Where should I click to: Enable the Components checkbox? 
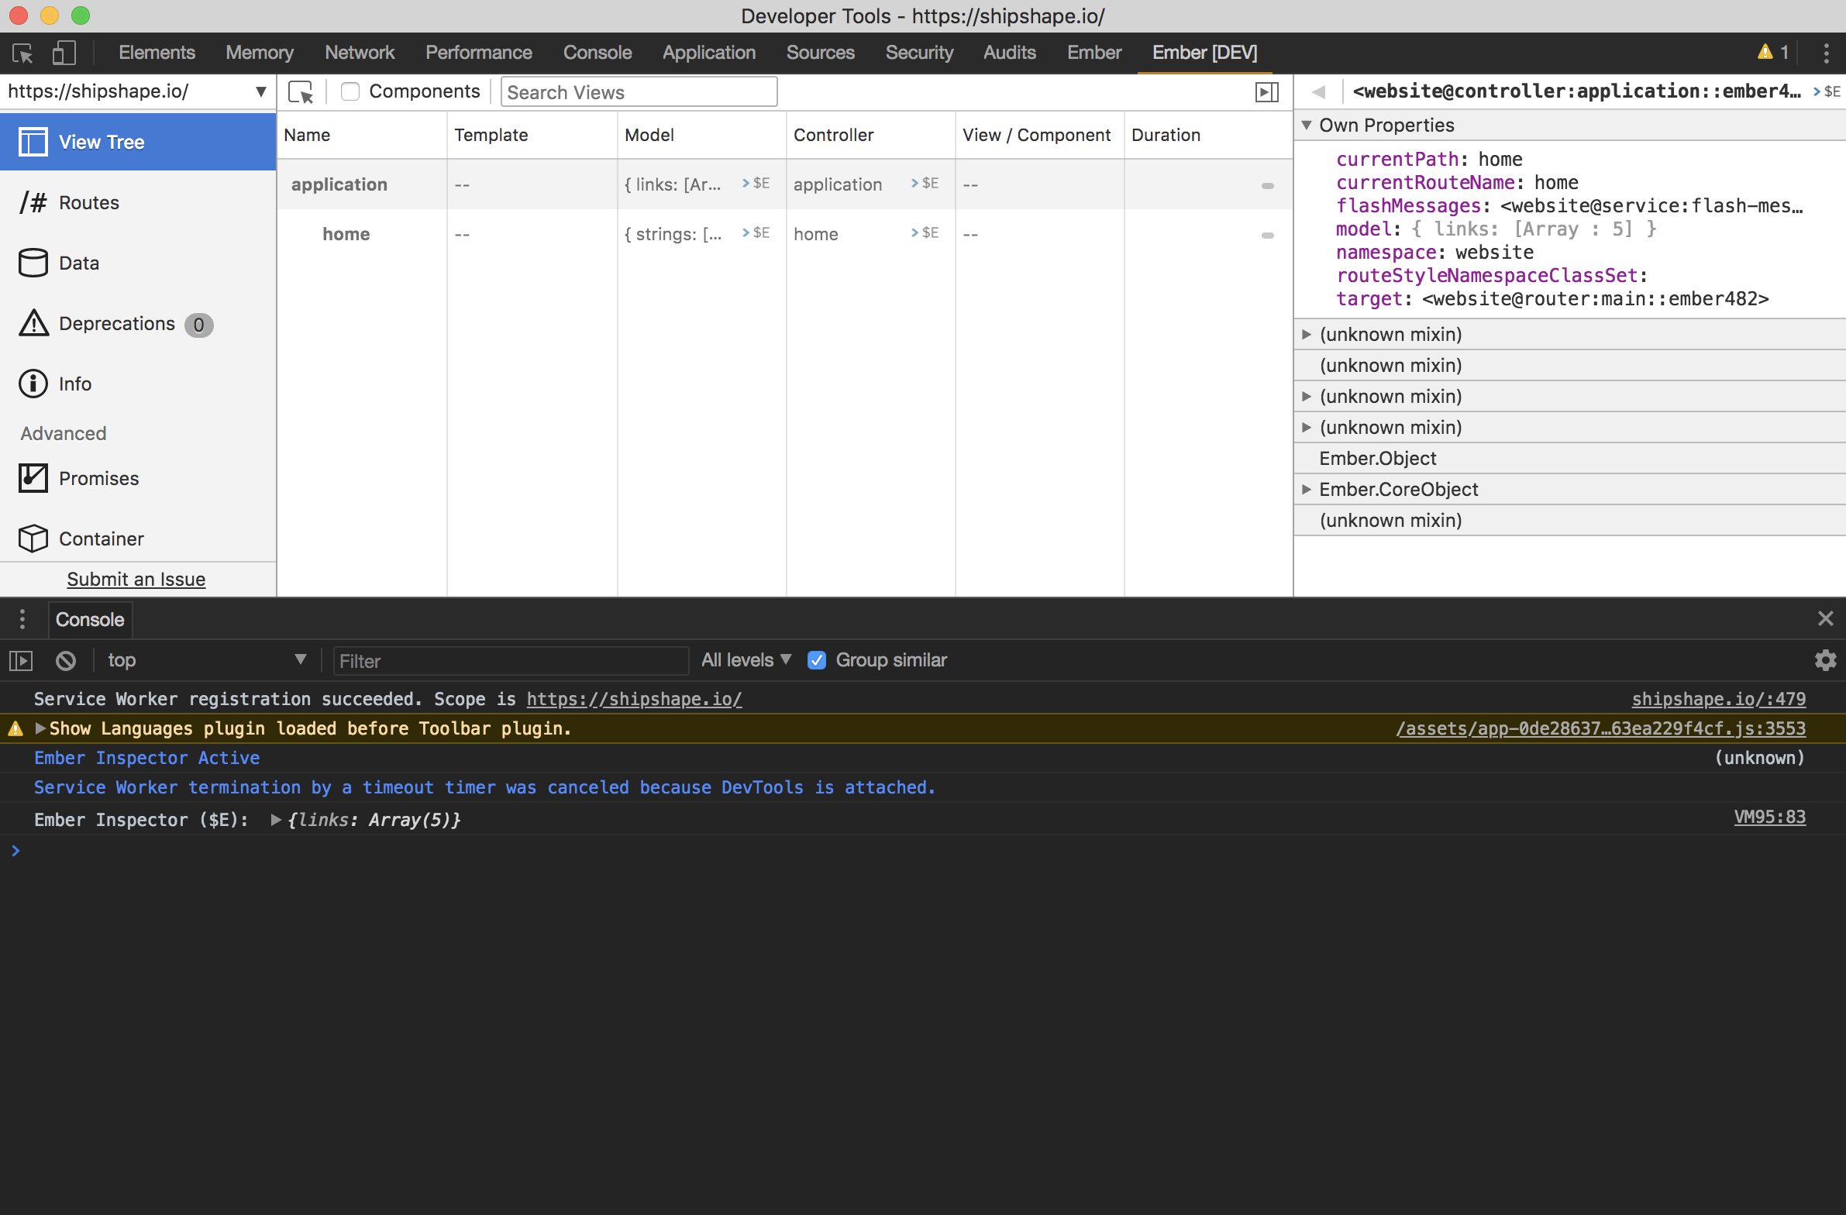[x=350, y=91]
